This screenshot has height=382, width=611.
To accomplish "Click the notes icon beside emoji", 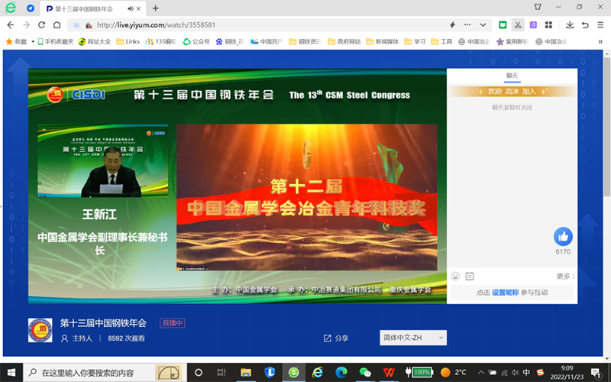I will coord(470,276).
